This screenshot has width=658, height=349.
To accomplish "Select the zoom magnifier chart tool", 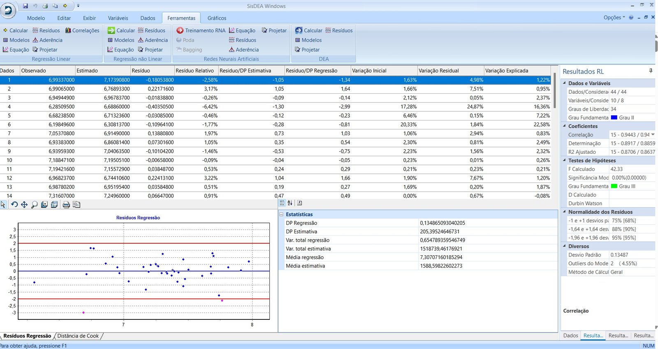I will (x=35, y=204).
